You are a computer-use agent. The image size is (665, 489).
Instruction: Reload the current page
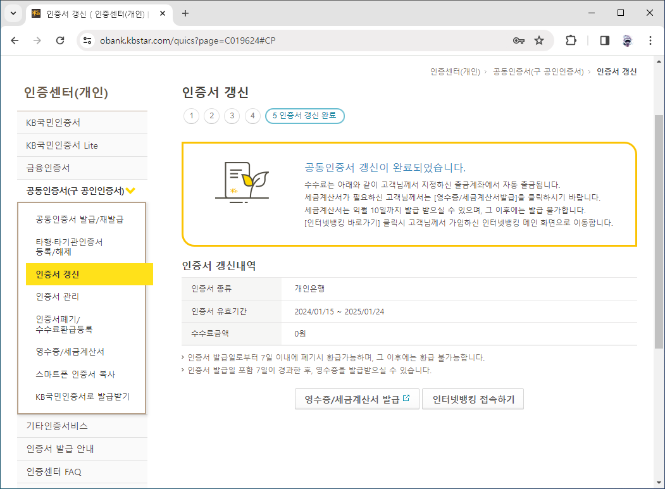click(x=60, y=40)
